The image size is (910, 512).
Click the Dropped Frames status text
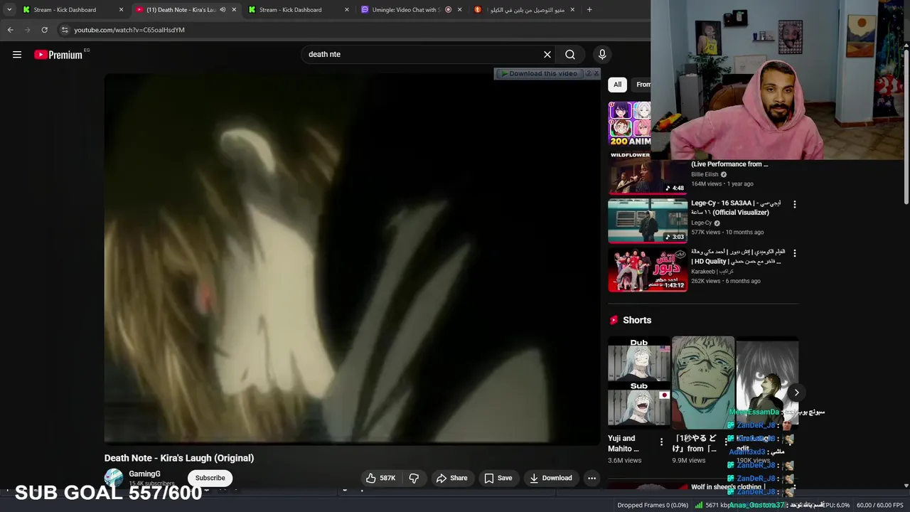click(653, 505)
